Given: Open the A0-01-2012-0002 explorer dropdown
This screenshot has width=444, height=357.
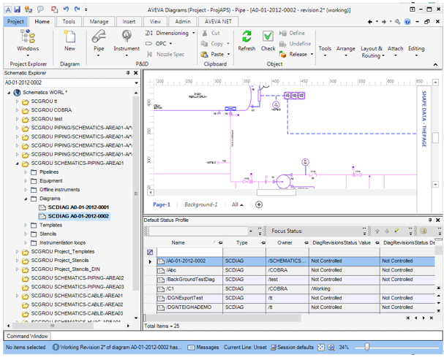Looking at the screenshot, I should (136, 82).
